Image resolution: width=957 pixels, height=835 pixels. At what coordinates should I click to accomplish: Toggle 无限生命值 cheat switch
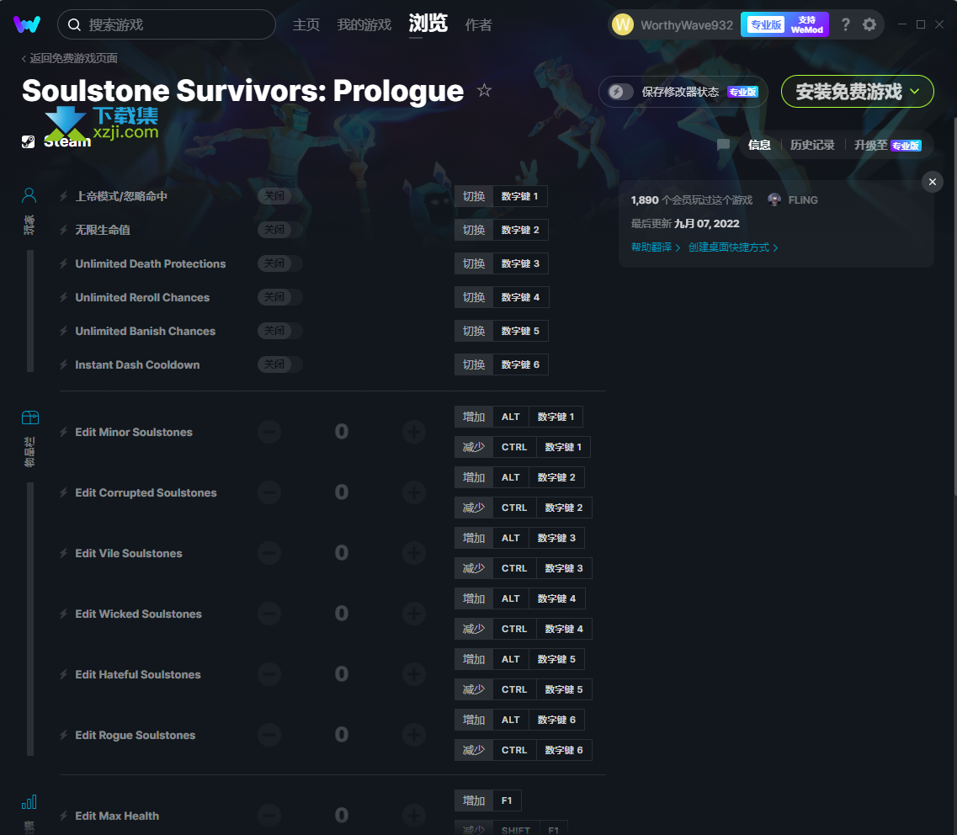pyautogui.click(x=280, y=230)
